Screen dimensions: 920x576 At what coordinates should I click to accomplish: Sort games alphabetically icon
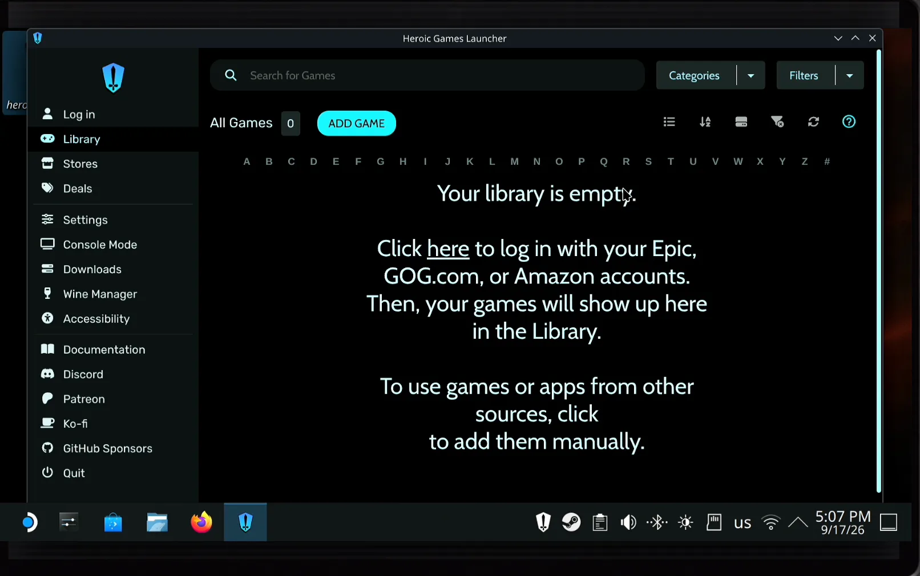(x=705, y=122)
